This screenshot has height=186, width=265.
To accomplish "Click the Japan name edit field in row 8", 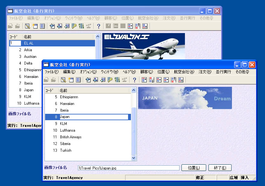I will pos(94,117).
